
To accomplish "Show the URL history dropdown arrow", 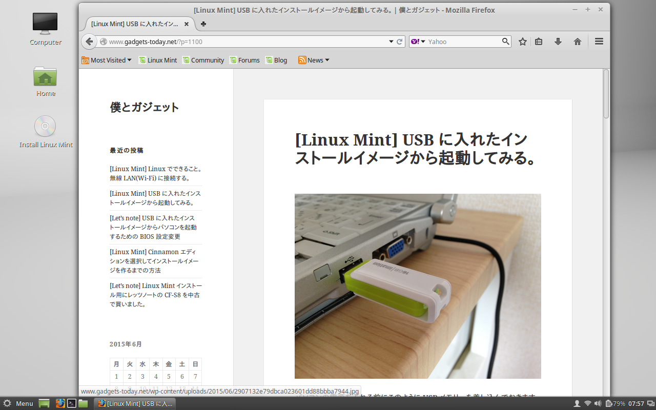I will click(x=392, y=42).
